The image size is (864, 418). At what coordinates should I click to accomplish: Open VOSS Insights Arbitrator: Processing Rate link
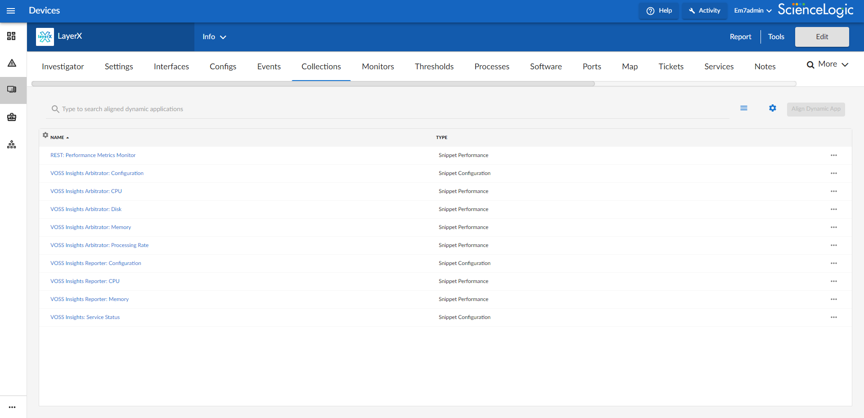(x=99, y=245)
